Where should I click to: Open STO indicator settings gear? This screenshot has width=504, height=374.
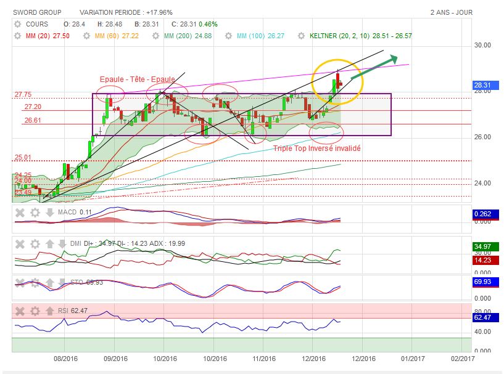pyautogui.click(x=35, y=283)
